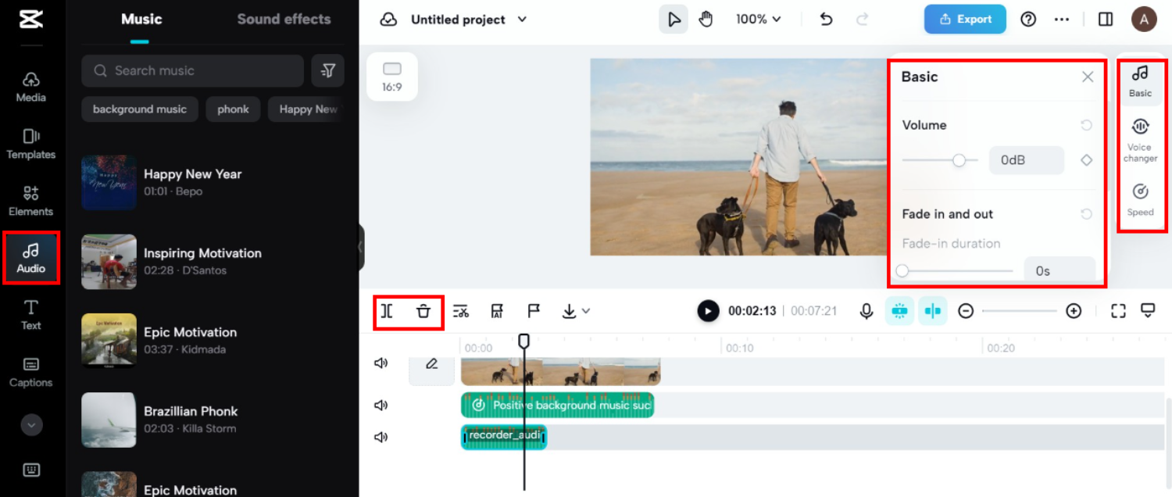Viewport: 1172px width, 497px height.
Task: Switch to the Music tab
Action: pyautogui.click(x=141, y=19)
